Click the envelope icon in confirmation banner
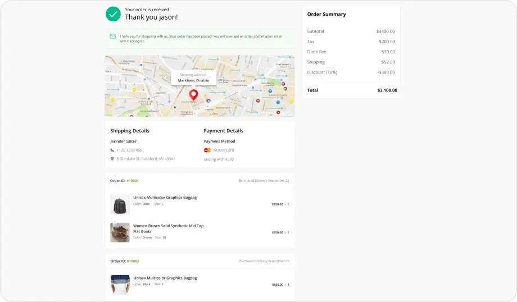The width and height of the screenshot is (517, 302). tap(113, 36)
